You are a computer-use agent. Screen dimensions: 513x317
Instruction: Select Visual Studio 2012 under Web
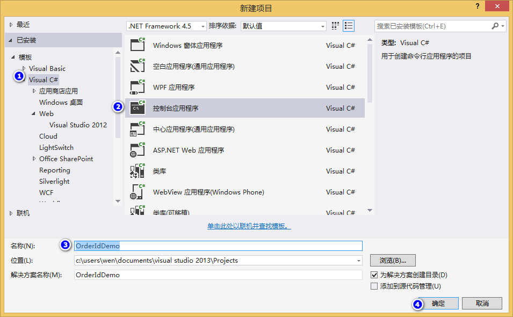coord(78,125)
